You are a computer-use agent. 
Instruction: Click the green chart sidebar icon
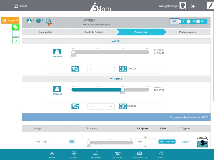[16, 40]
